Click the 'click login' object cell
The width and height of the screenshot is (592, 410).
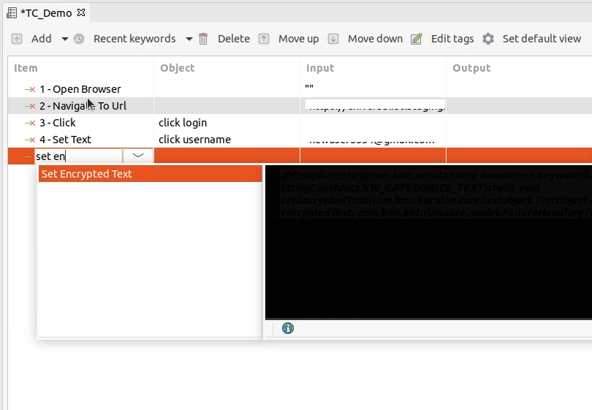click(227, 123)
